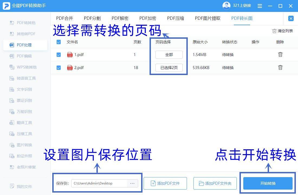Toggle the select-all checkbox in header
The image size is (298, 195).
pyautogui.click(x=59, y=42)
